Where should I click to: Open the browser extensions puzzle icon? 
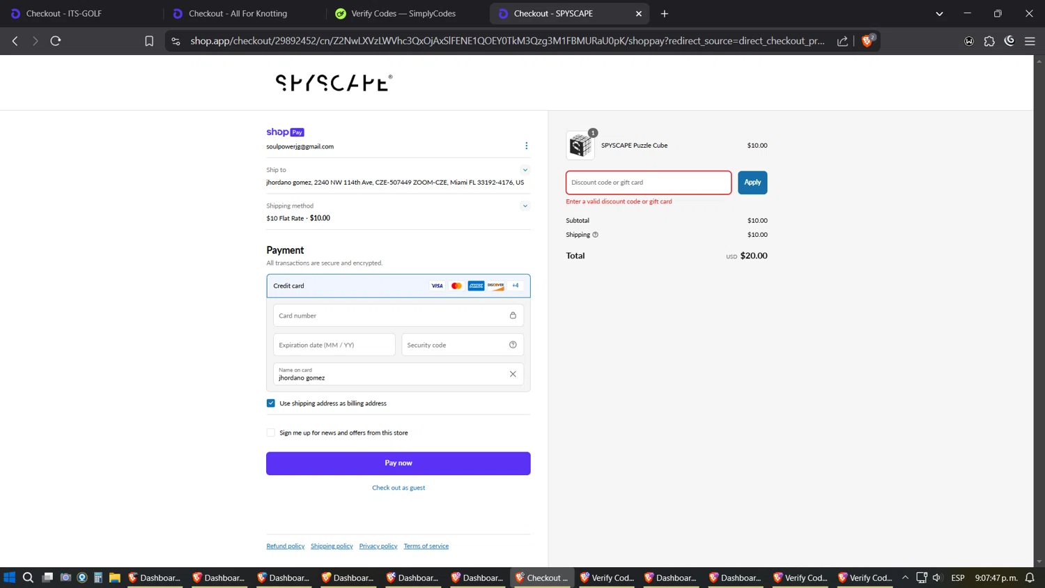coord(989,41)
